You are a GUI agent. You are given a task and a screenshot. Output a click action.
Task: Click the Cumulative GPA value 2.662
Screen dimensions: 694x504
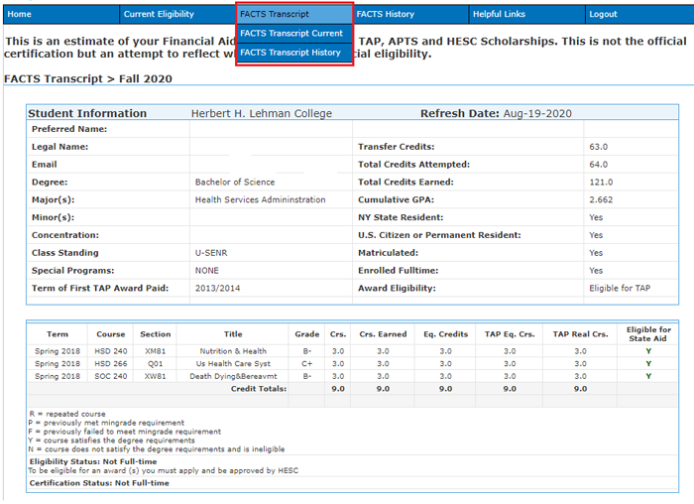(x=602, y=199)
